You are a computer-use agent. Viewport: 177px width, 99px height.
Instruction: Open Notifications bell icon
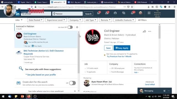point(132,13)
